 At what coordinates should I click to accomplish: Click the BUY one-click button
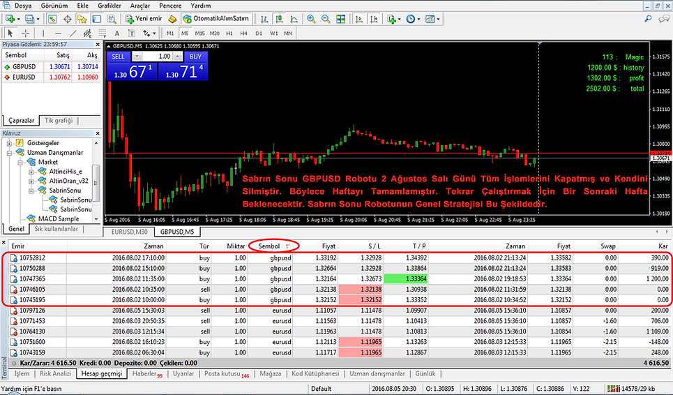[x=196, y=57]
